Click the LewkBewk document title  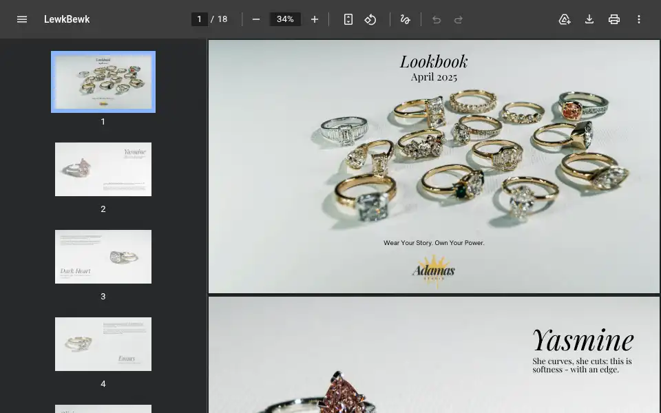click(67, 19)
